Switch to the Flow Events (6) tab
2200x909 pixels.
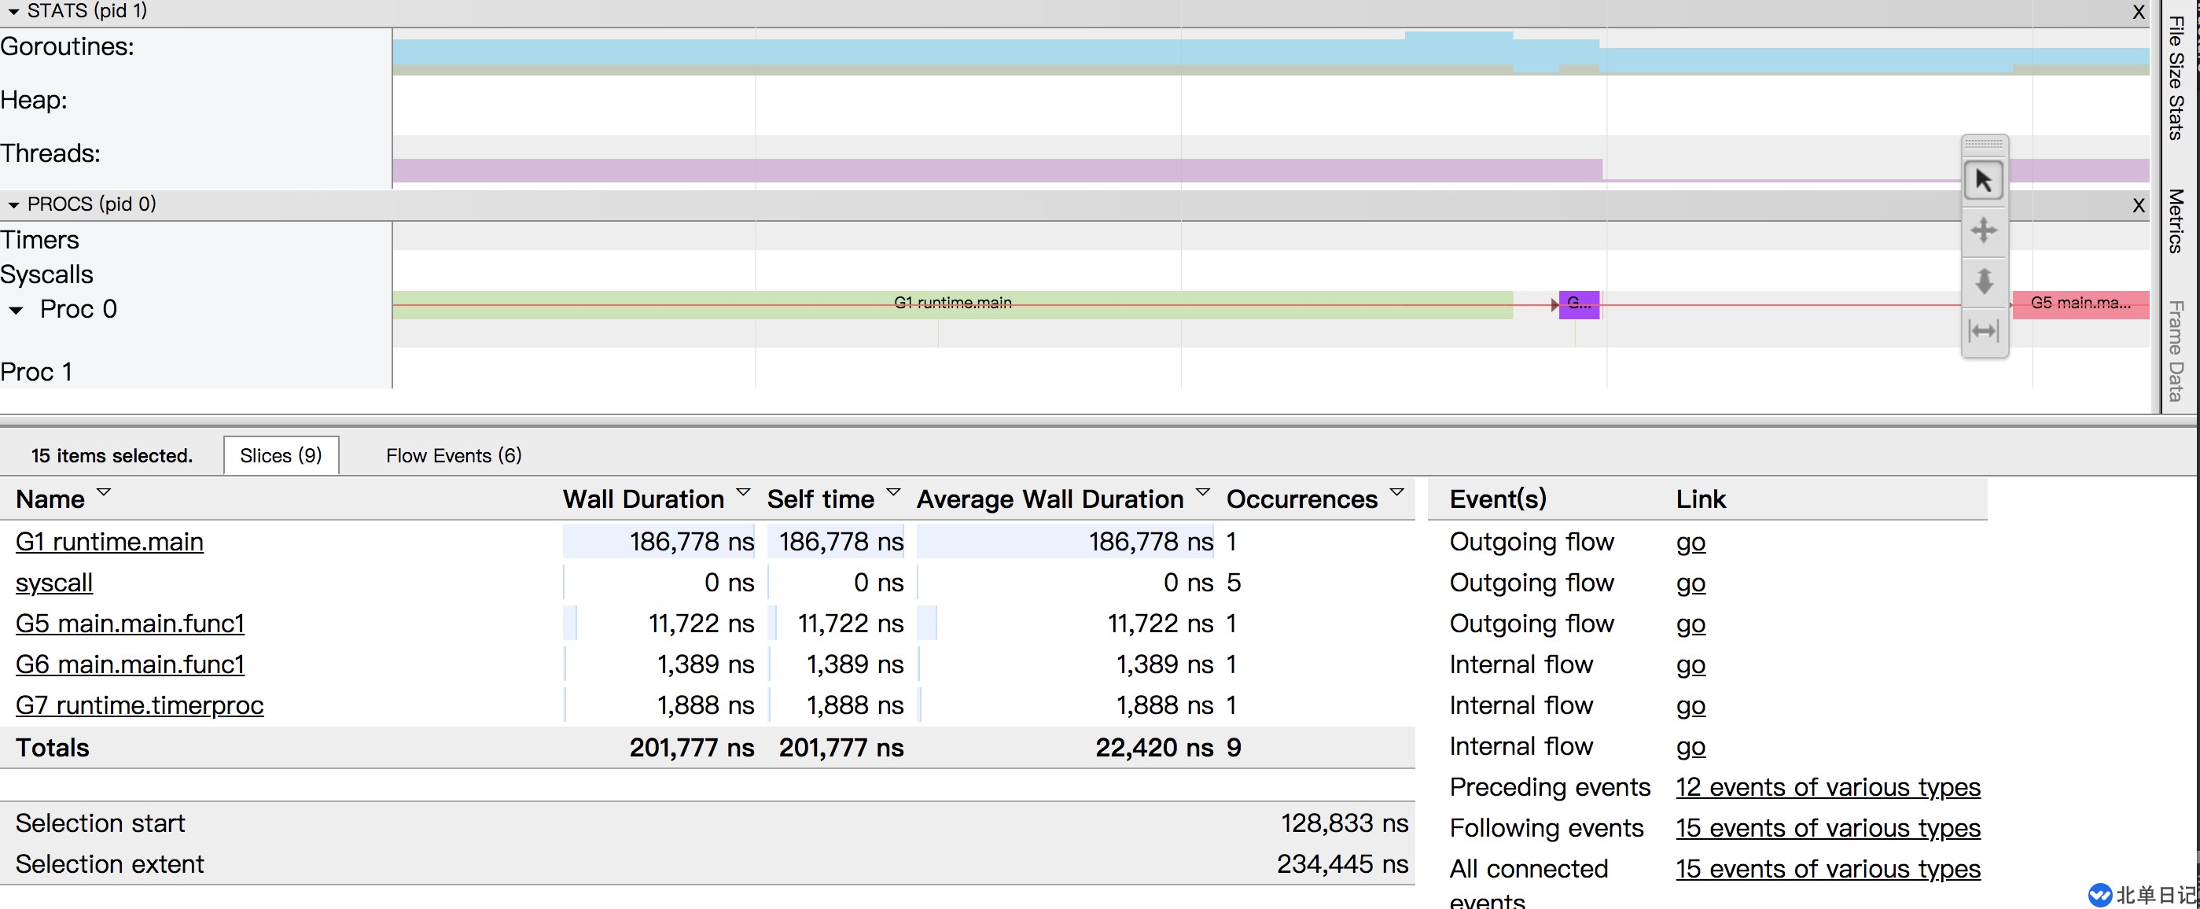click(x=454, y=455)
